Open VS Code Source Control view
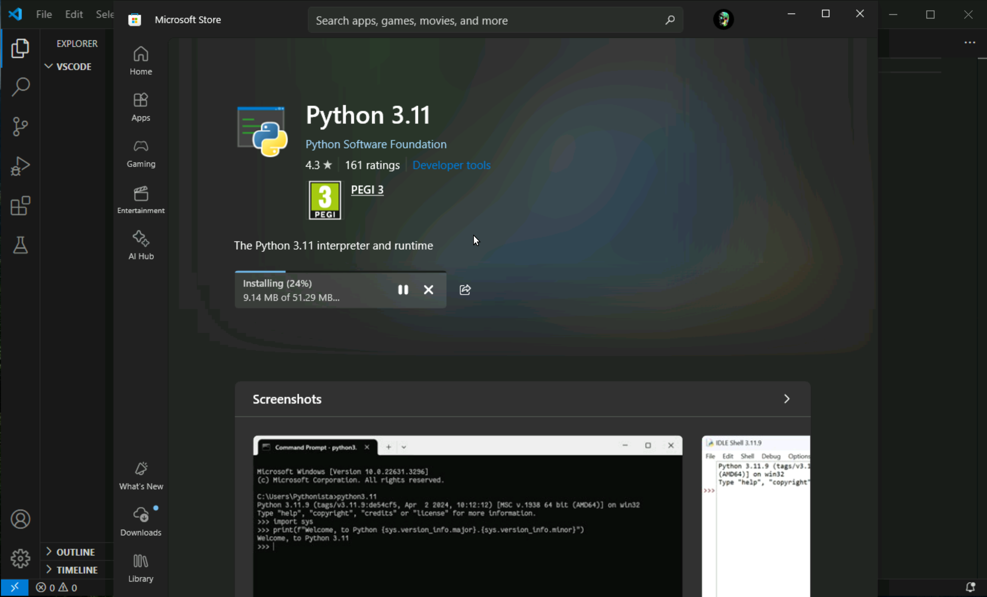Viewport: 987px width, 597px height. [20, 127]
